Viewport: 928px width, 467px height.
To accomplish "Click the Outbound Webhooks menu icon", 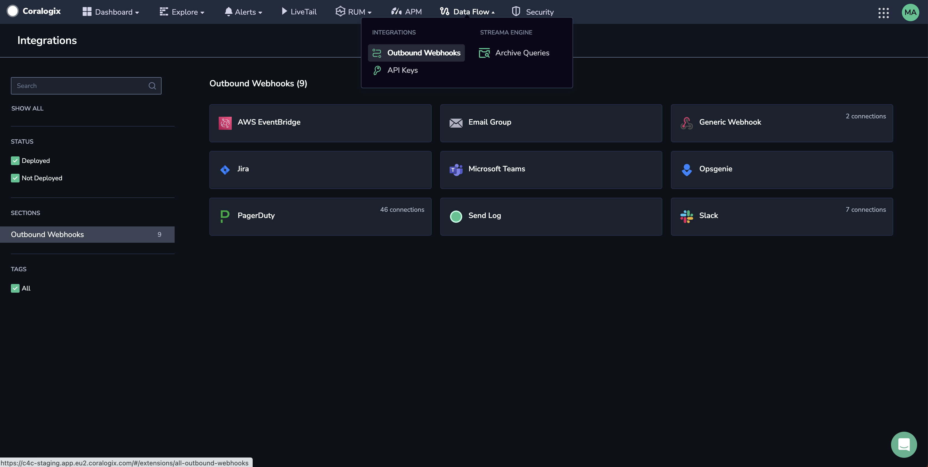I will click(377, 53).
